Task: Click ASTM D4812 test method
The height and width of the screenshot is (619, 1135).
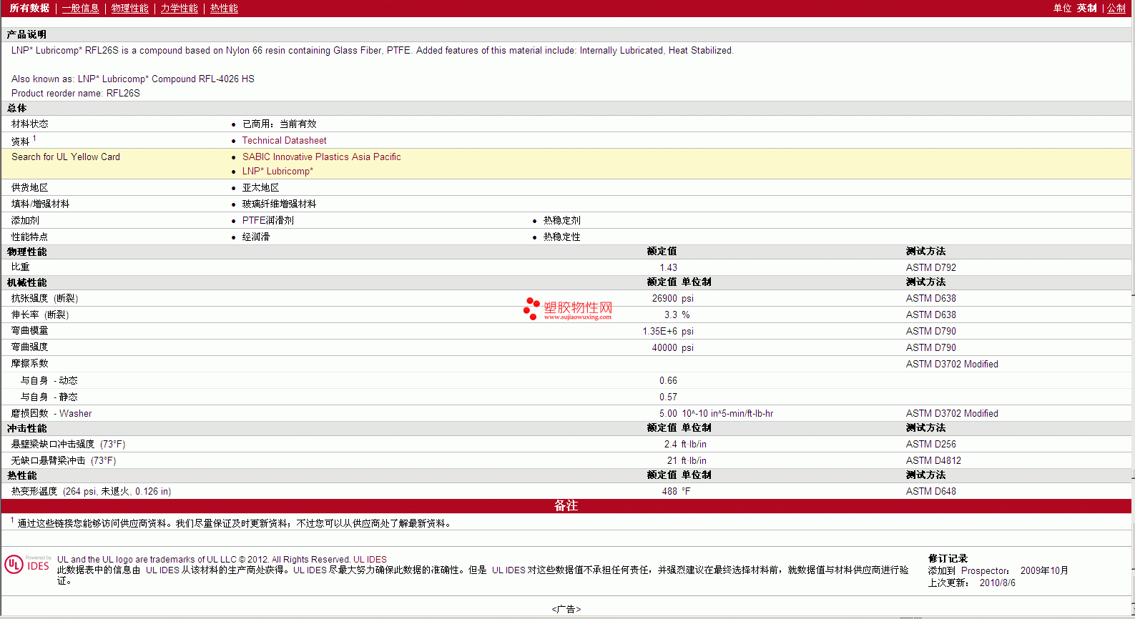Action: (x=933, y=461)
